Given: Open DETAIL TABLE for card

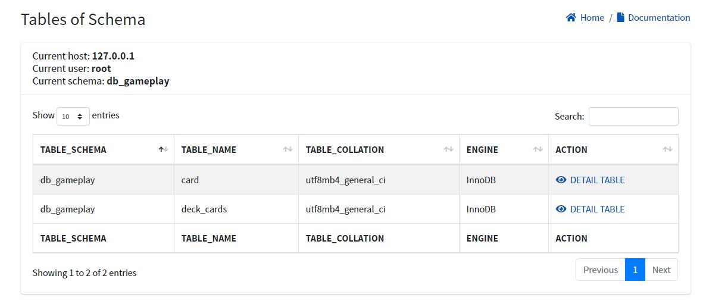Looking at the screenshot, I should (597, 180).
